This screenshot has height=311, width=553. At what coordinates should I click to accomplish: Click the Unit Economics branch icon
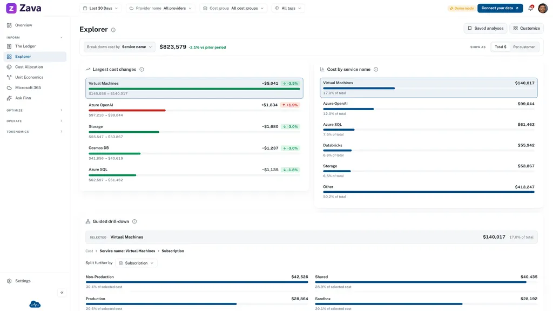(x=9, y=77)
